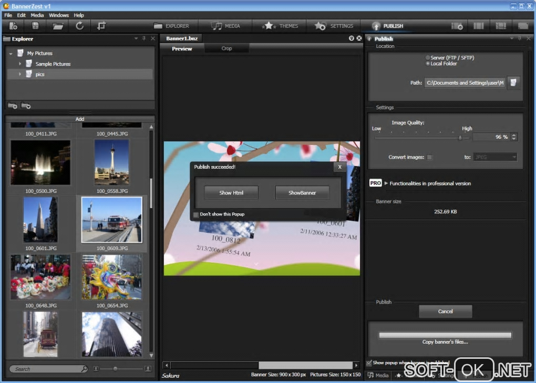536x383 pixels.
Task: Click the Save banner disk icon
Action: 35,26
